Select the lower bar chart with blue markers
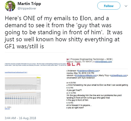The image size is (131, 121). click(23, 98)
